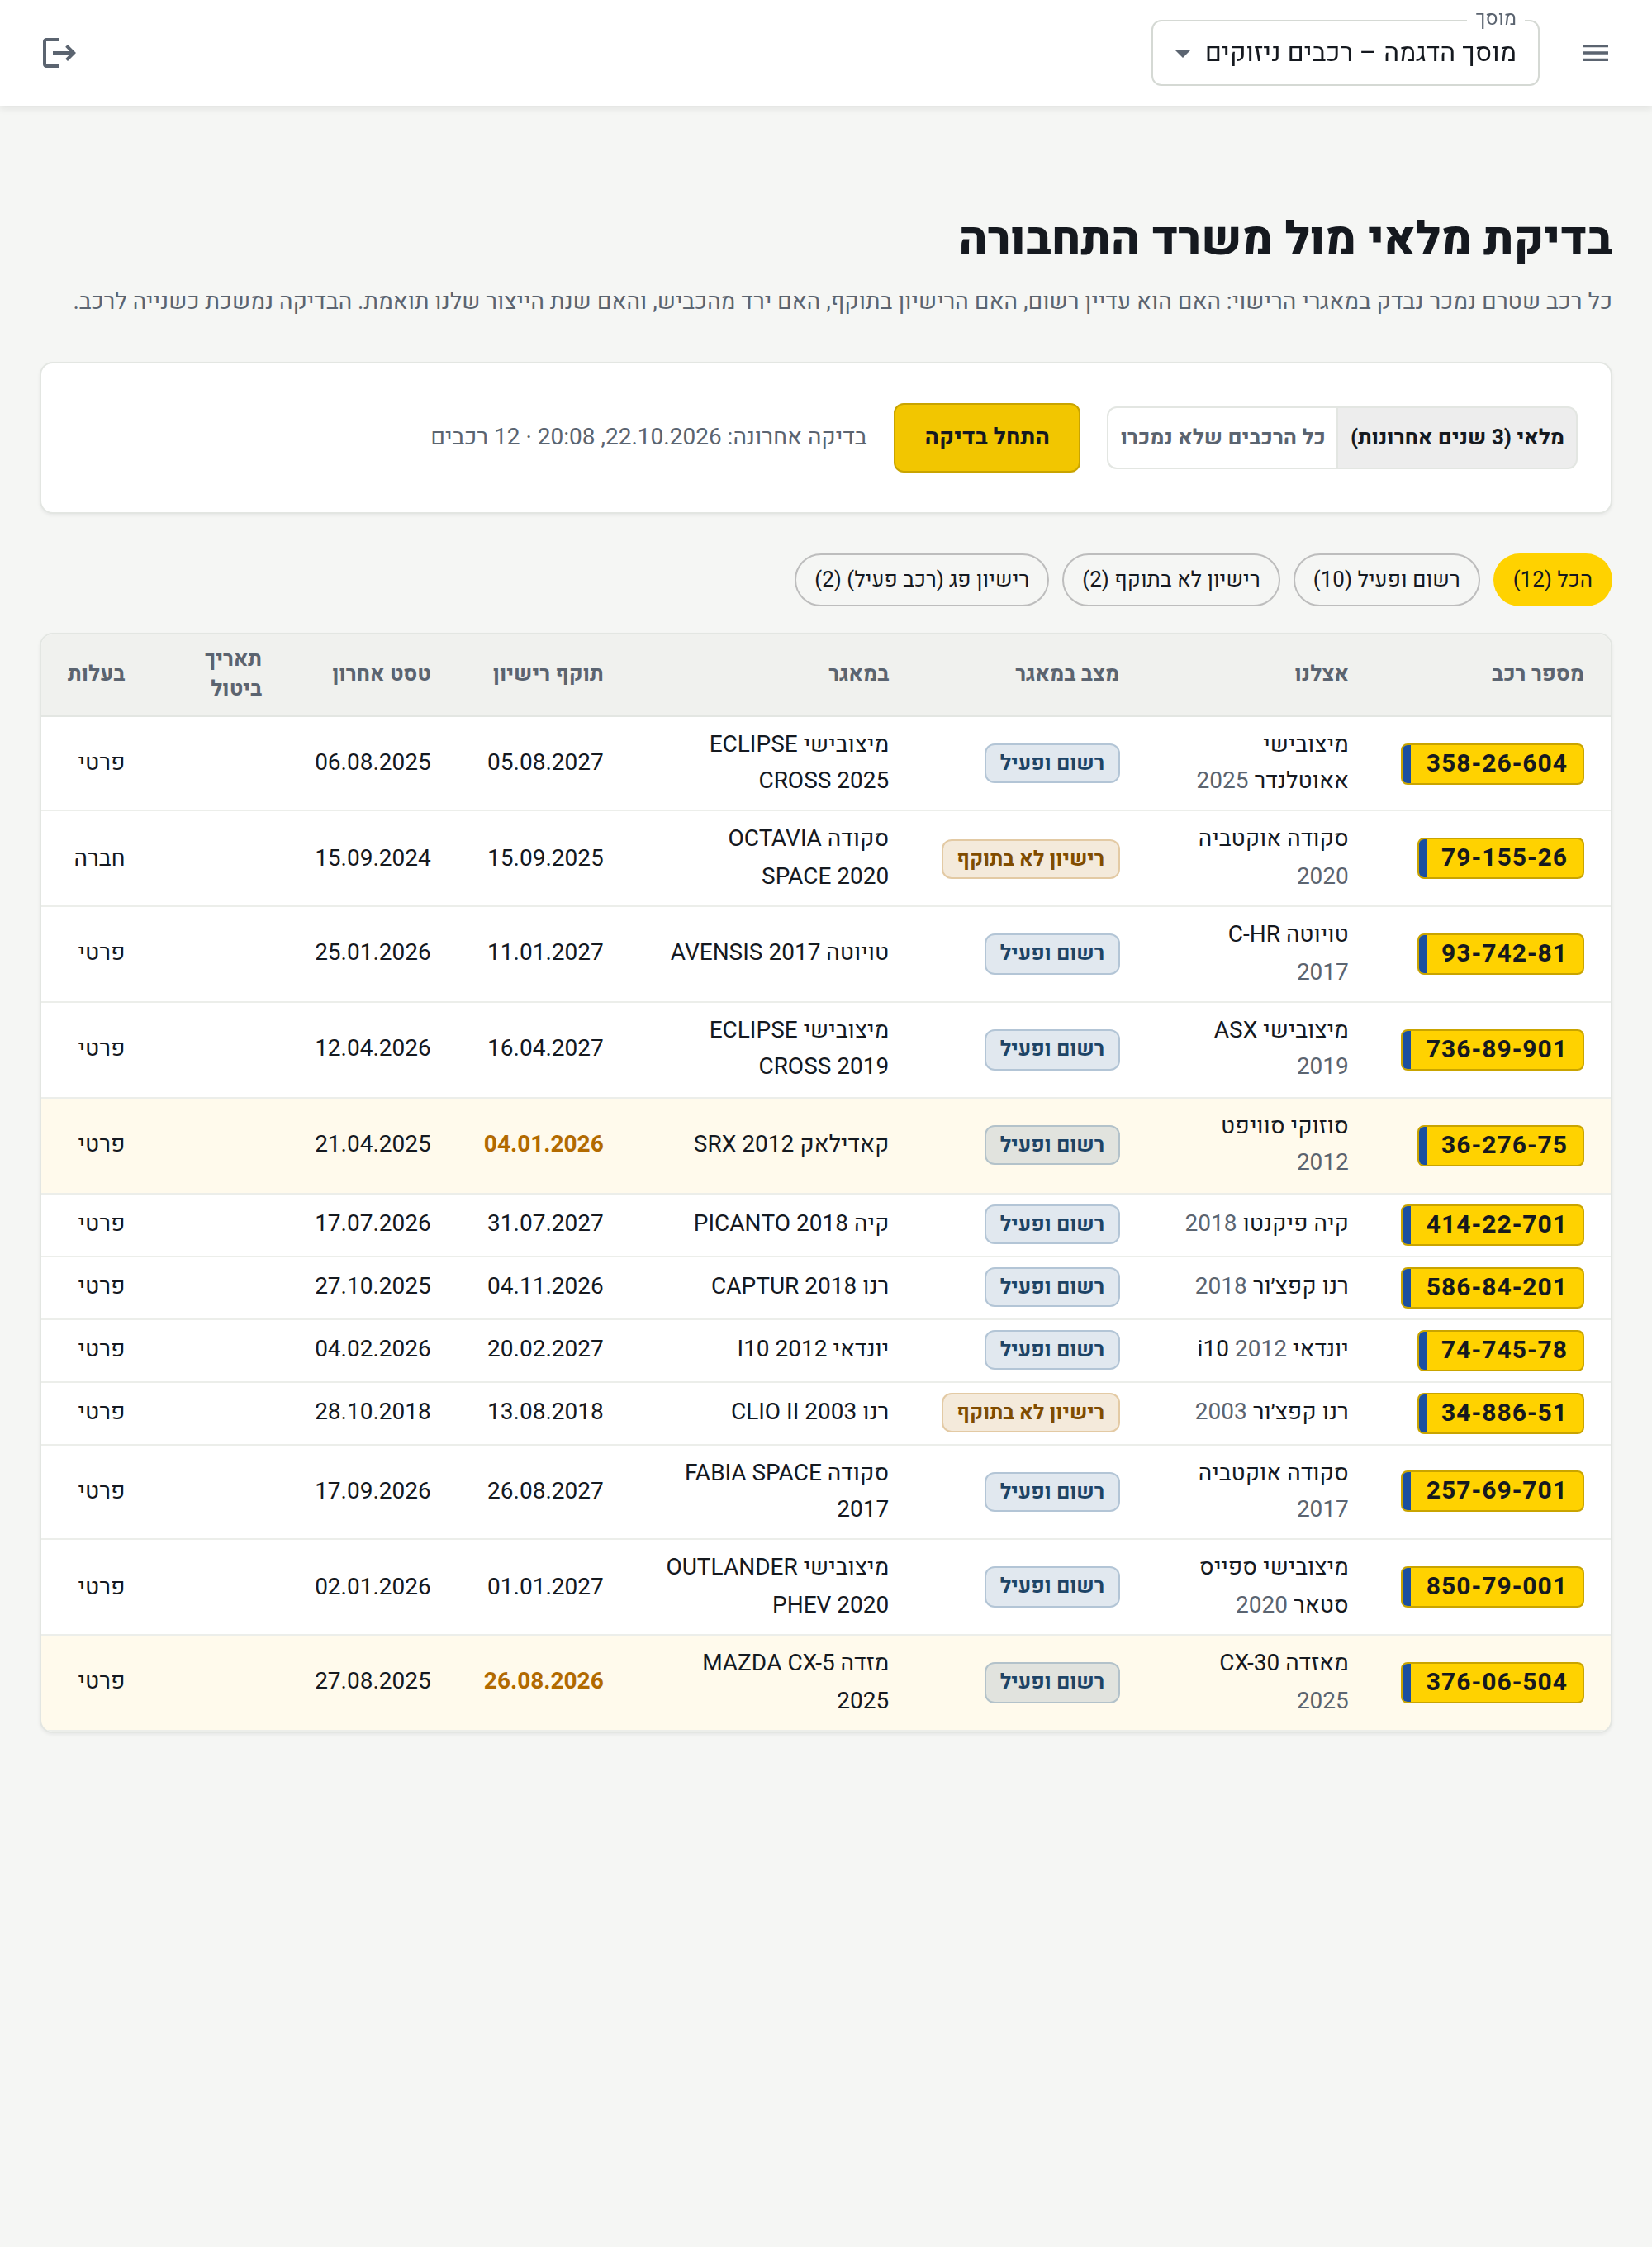The height and width of the screenshot is (2247, 1652).
Task: Click the טסט אחרון column header
Action: pyautogui.click(x=381, y=674)
